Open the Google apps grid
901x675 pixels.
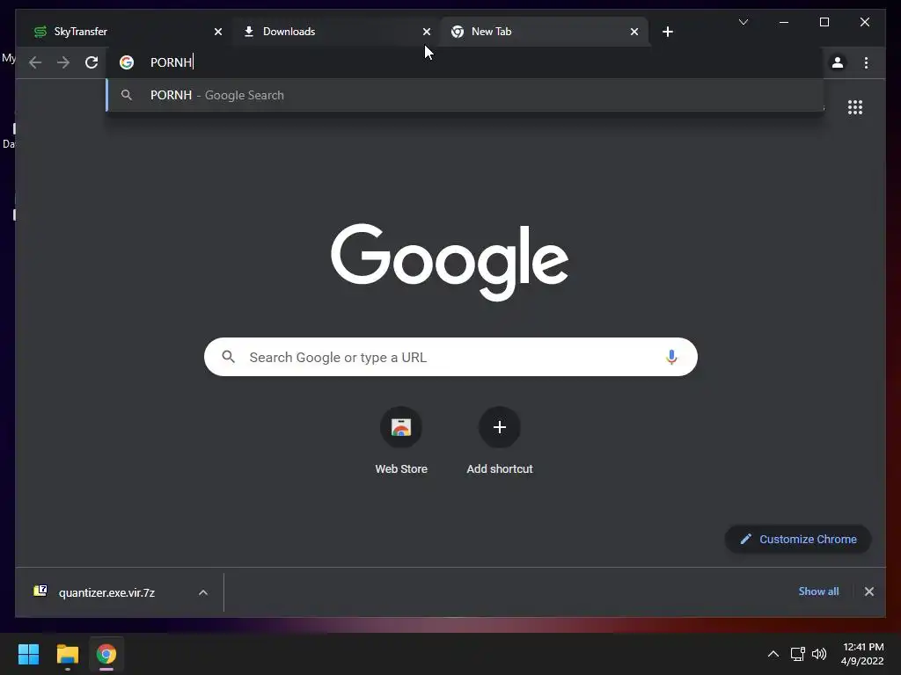pos(855,107)
